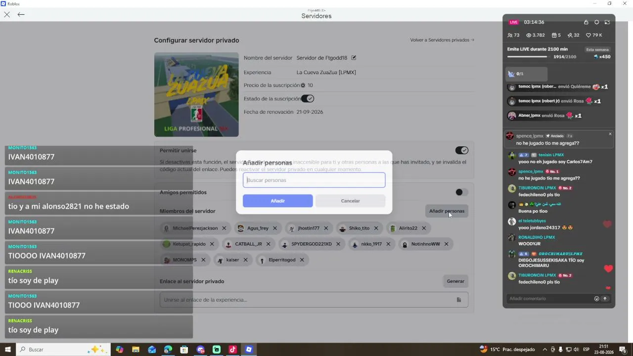Click the Windows taskbar search box
The width and height of the screenshot is (633, 356).
[63, 350]
